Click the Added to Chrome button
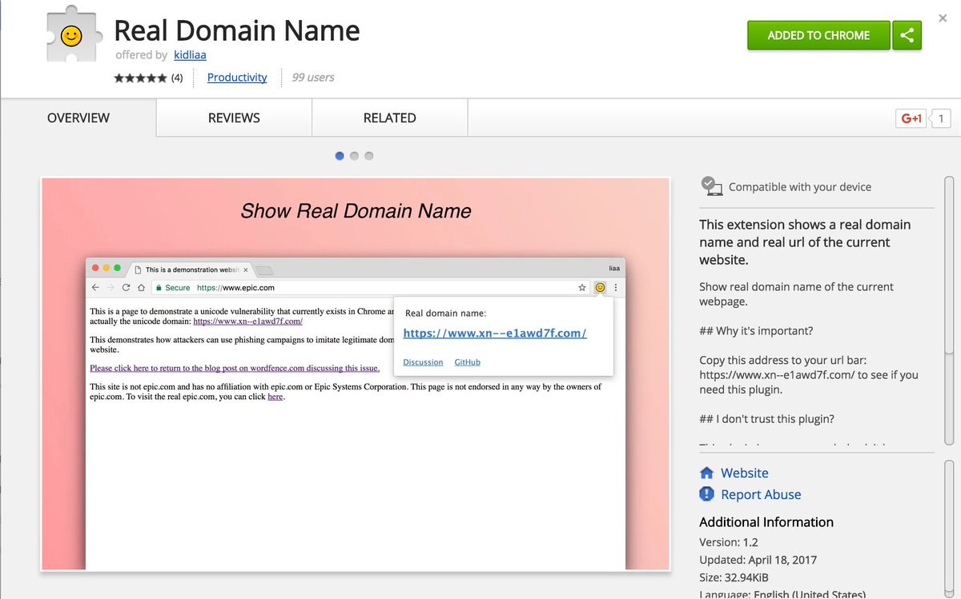961x599 pixels. [818, 35]
